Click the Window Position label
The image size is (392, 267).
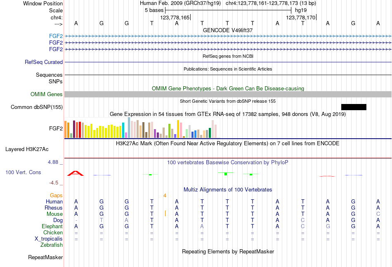[43, 3]
